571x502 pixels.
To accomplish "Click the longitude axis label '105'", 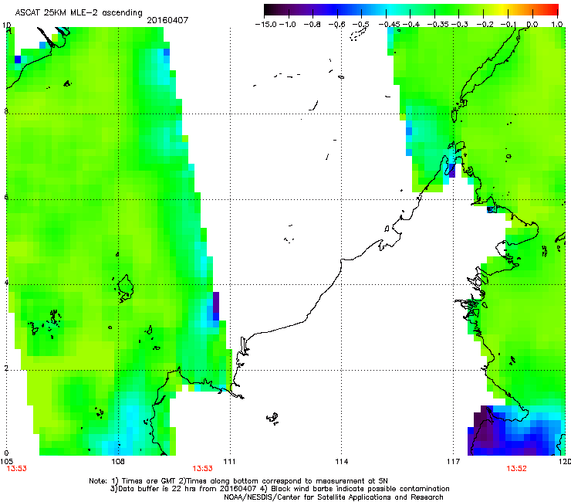I will (6, 462).
